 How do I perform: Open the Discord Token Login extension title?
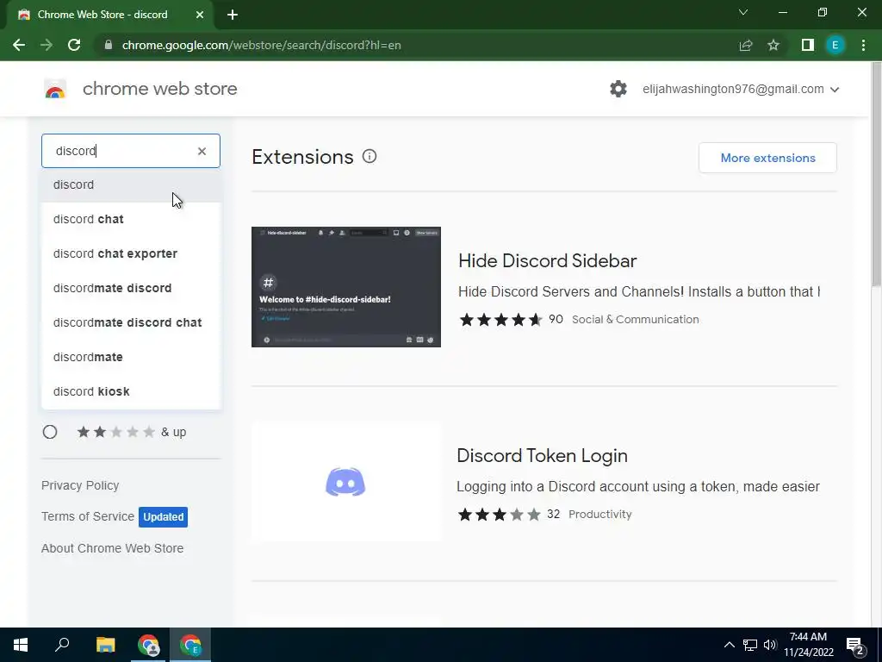point(543,455)
